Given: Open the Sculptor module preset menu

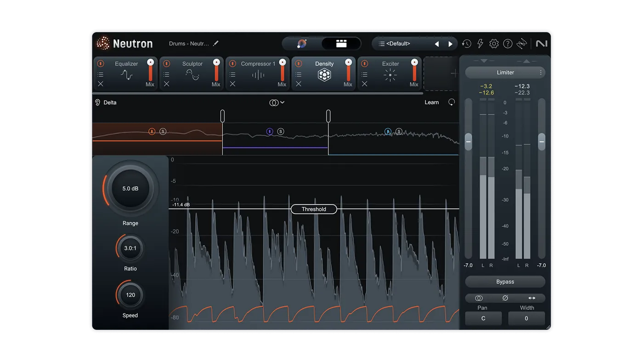Looking at the screenshot, I should point(167,74).
